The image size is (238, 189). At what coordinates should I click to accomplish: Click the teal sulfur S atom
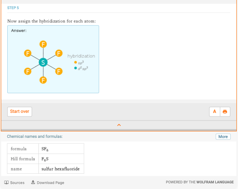click(43, 62)
